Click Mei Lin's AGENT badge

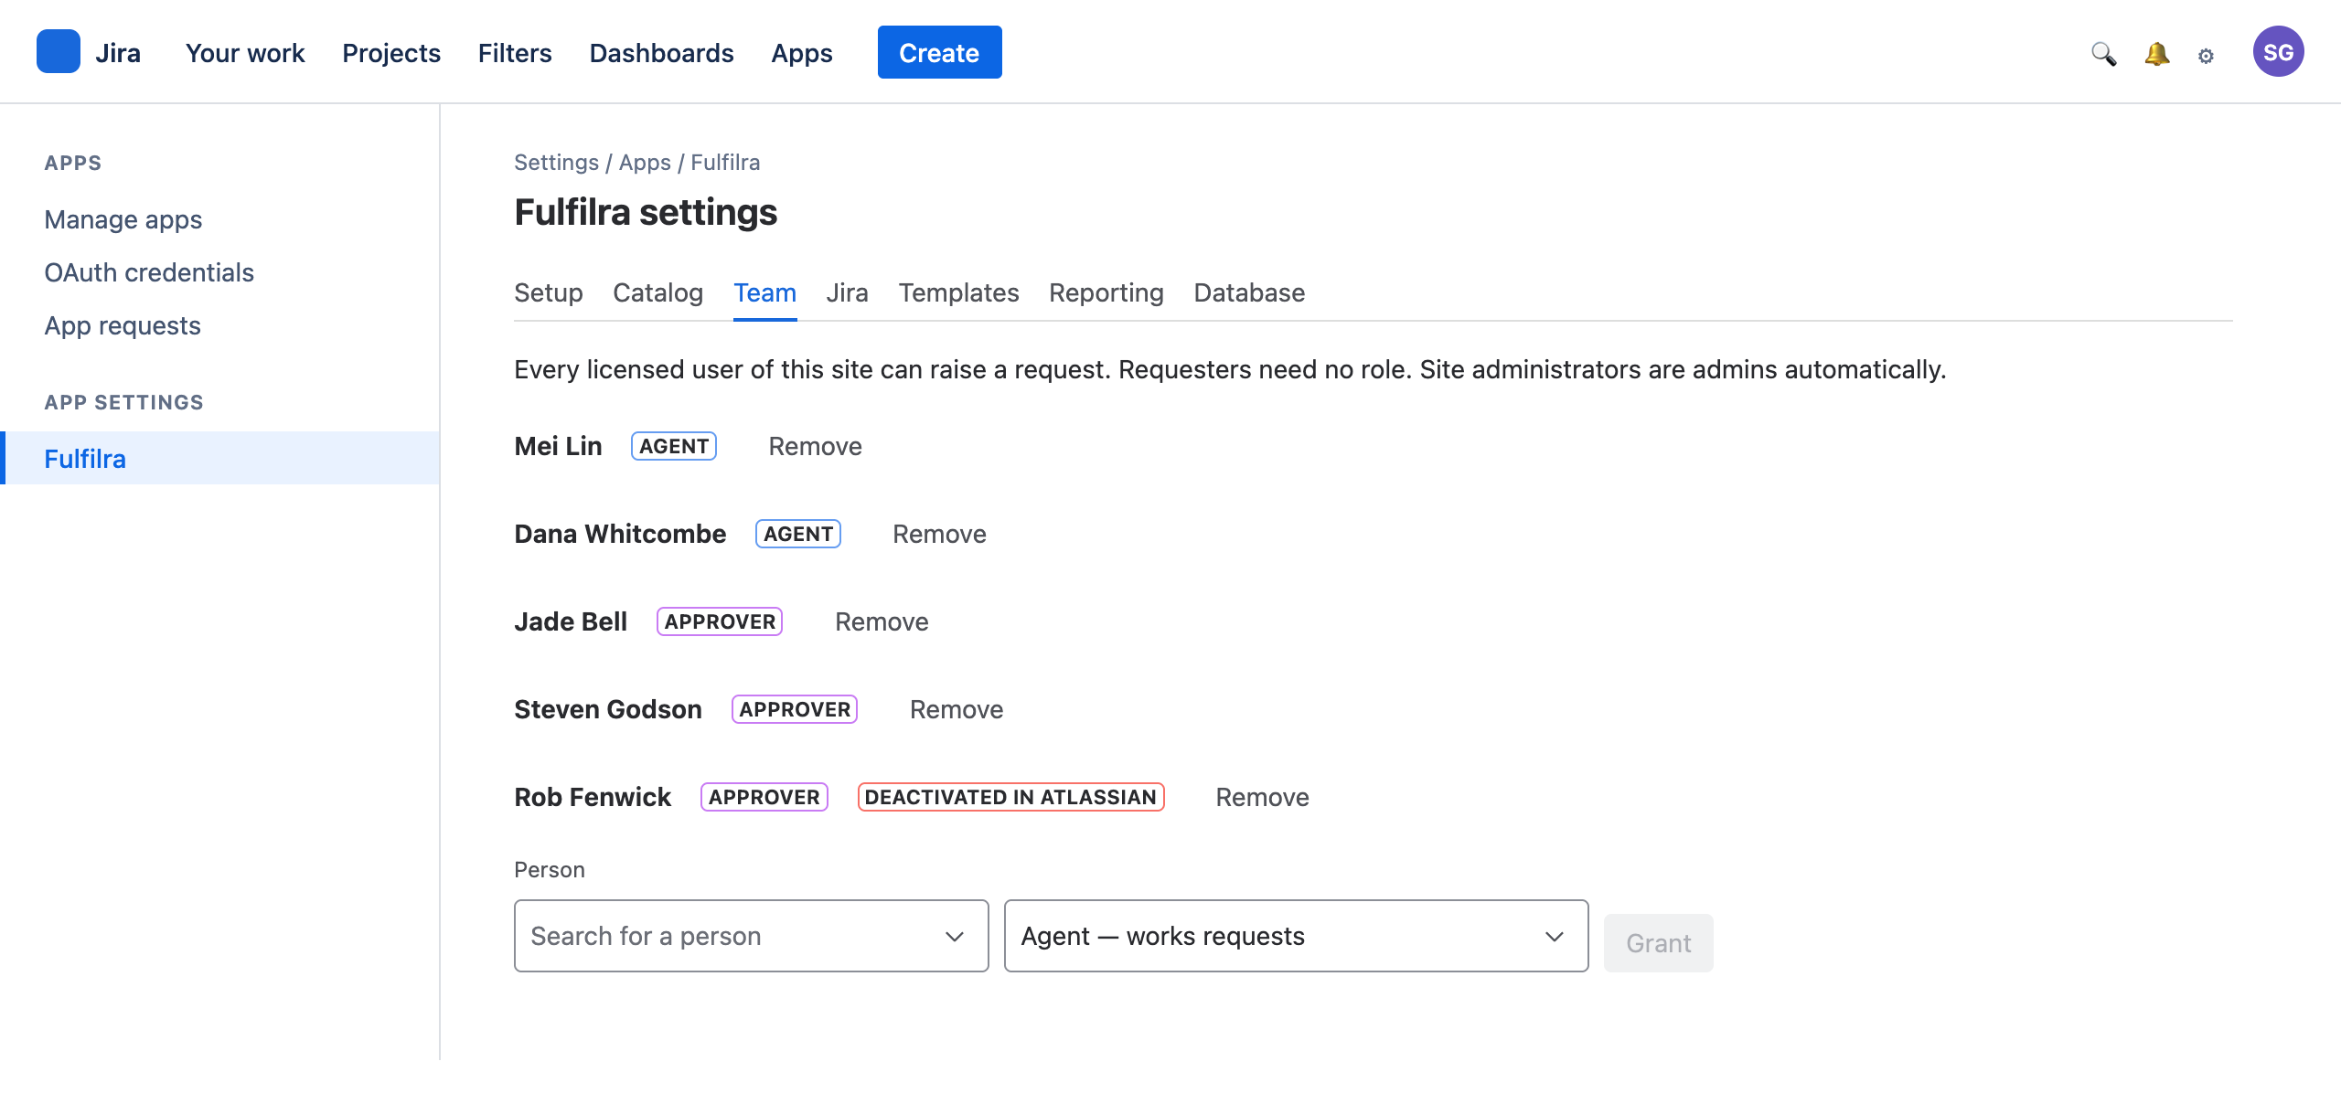click(674, 446)
